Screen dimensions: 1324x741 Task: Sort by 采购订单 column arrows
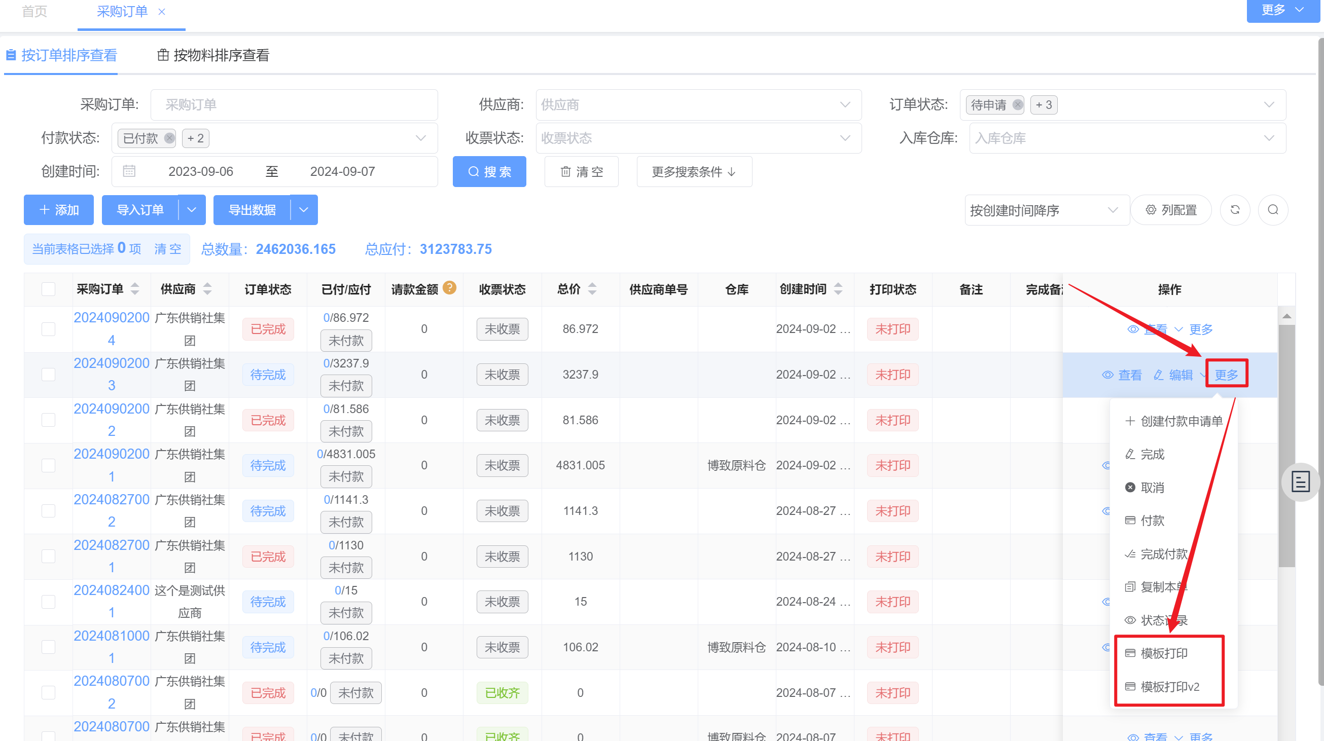[135, 289]
